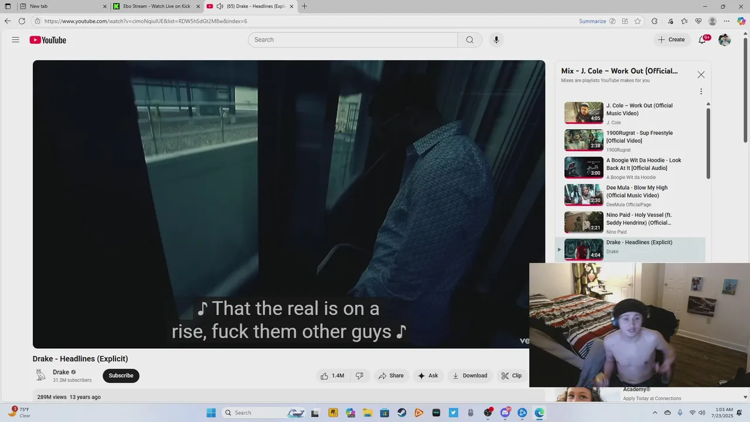Open browser Settings and more ellipsis
This screenshot has width=750, height=422.
click(x=727, y=21)
